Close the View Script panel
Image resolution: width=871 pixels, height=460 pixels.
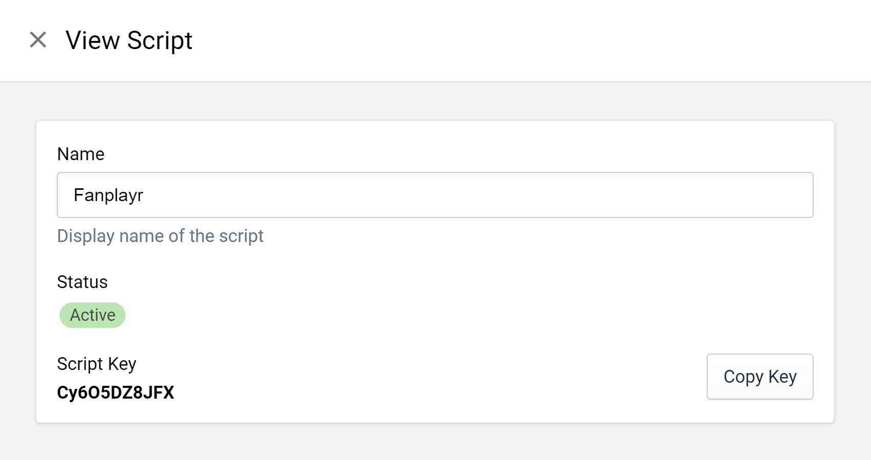tap(38, 40)
